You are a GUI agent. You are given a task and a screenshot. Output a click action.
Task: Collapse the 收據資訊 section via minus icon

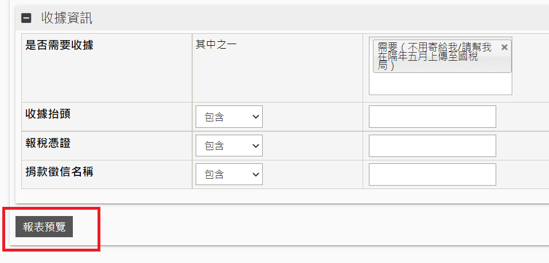(26, 18)
